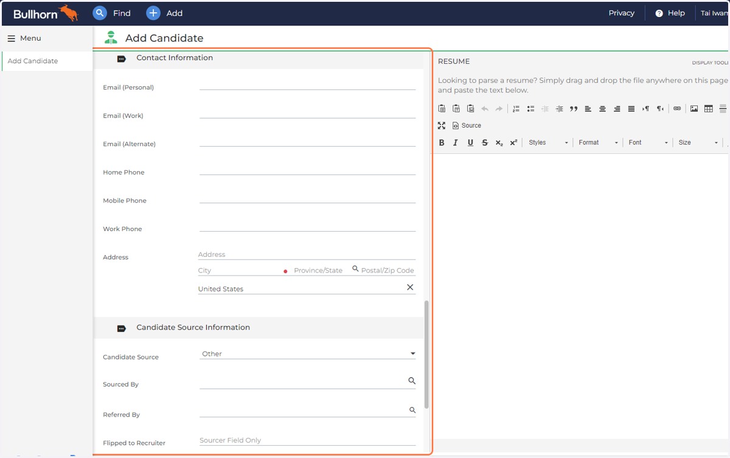730x458 pixels.
Task: Clear the United States country field
Action: click(x=410, y=287)
